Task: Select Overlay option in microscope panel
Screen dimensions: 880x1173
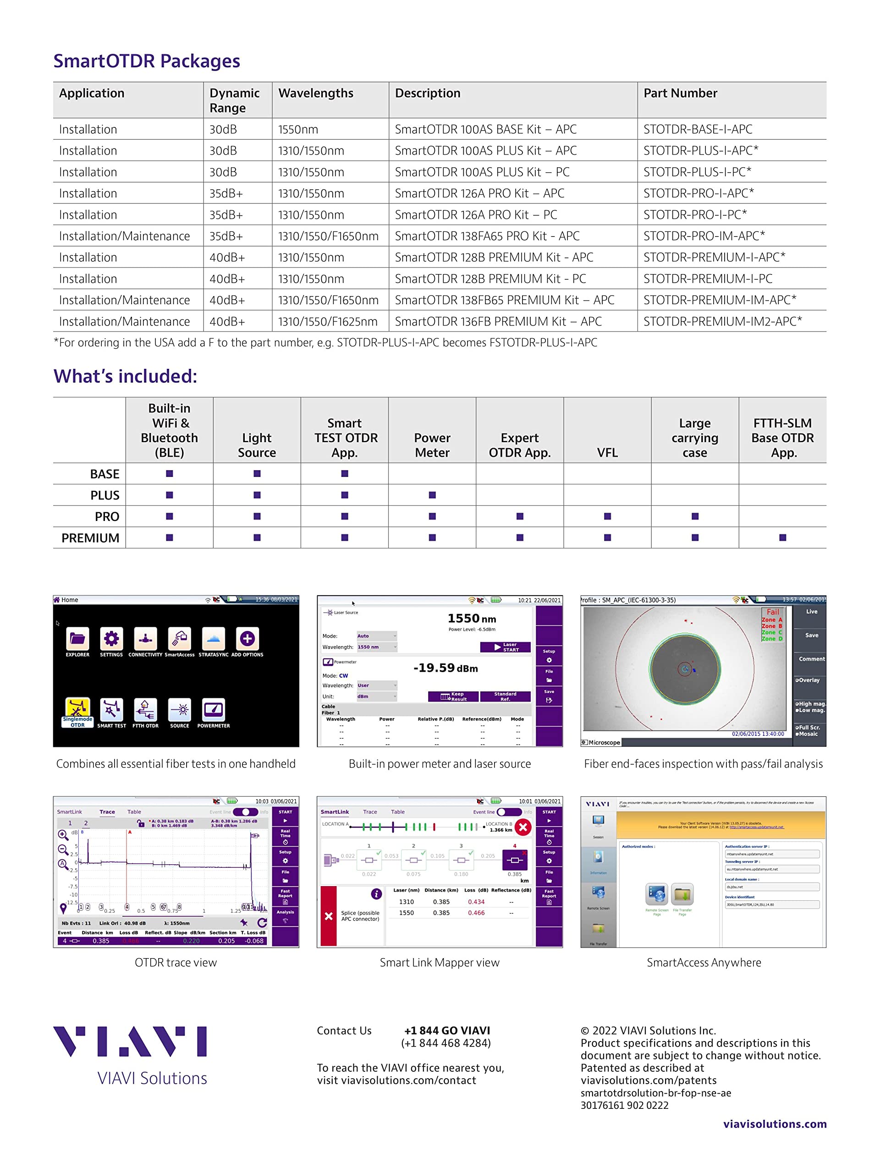Action: pyautogui.click(x=808, y=680)
